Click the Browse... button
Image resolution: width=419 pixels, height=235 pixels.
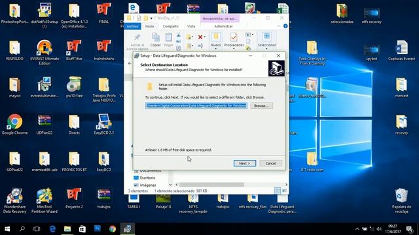261,106
